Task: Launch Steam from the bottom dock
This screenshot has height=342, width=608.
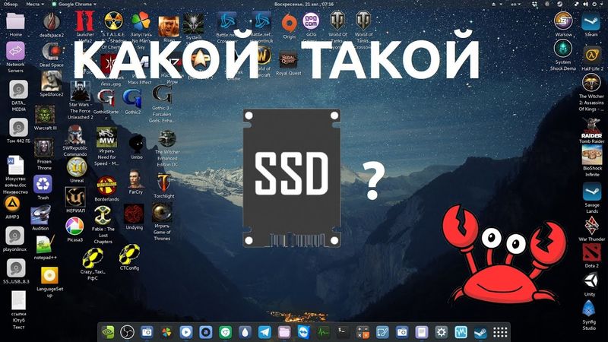Action: tap(480, 332)
